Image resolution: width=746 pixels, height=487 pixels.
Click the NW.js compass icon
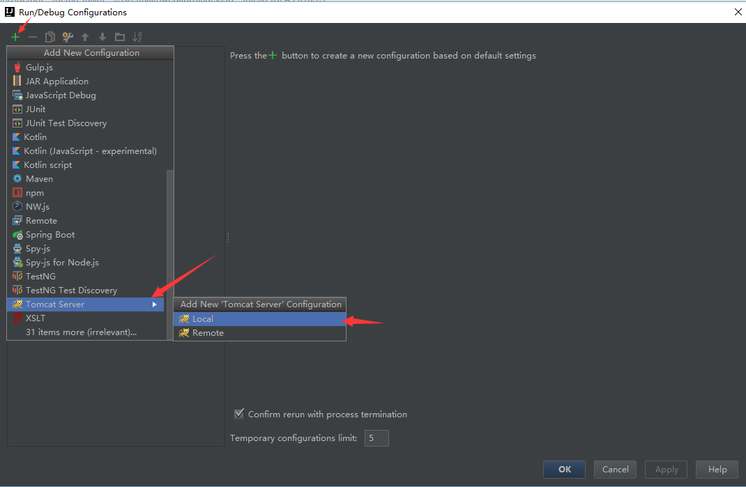[x=17, y=206]
